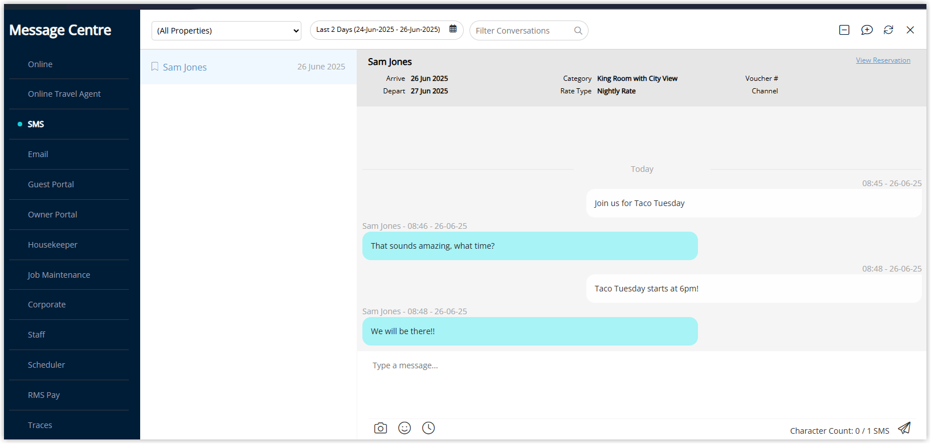Focus the Filter Conversations field

coord(529,31)
